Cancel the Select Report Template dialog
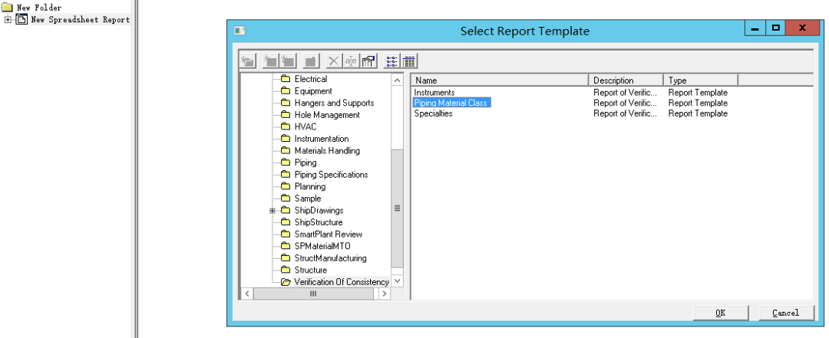The image size is (829, 338). [x=786, y=313]
